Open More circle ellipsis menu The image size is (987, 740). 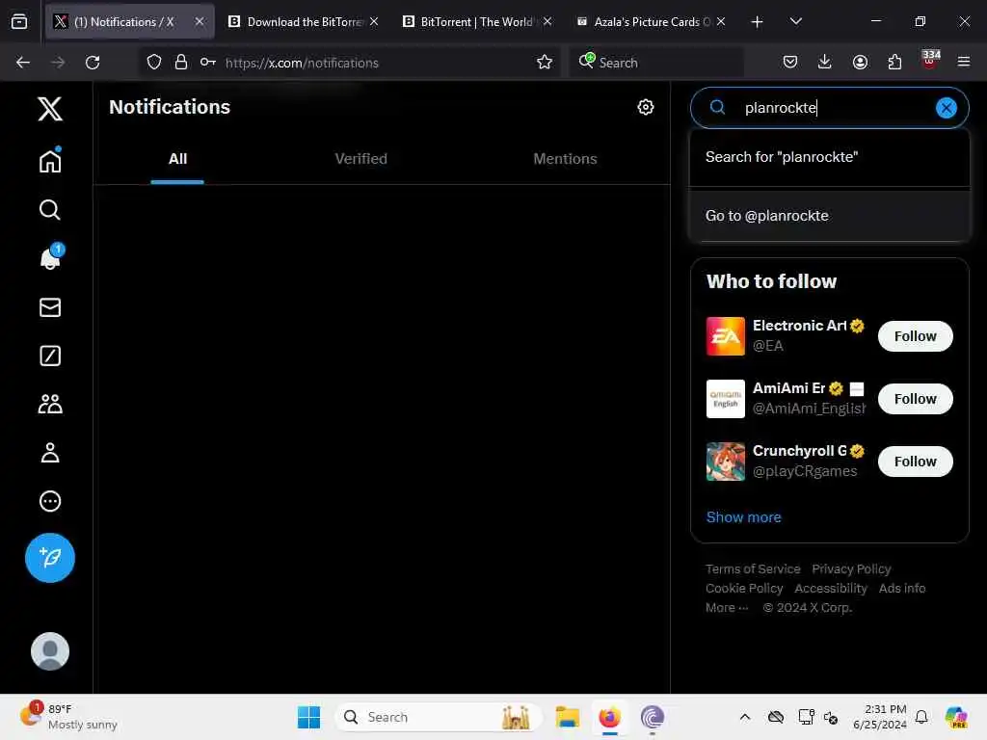(50, 501)
